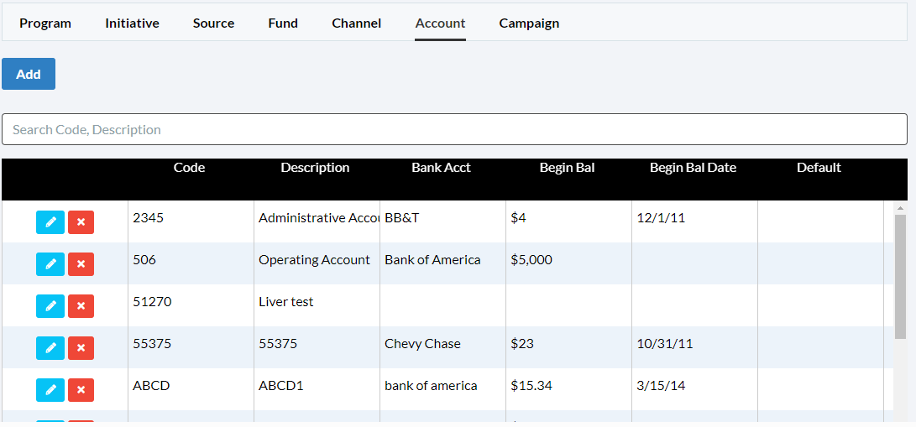The image size is (916, 427).
Task: Click the lowercase bank of america cell
Action: pyautogui.click(x=443, y=389)
